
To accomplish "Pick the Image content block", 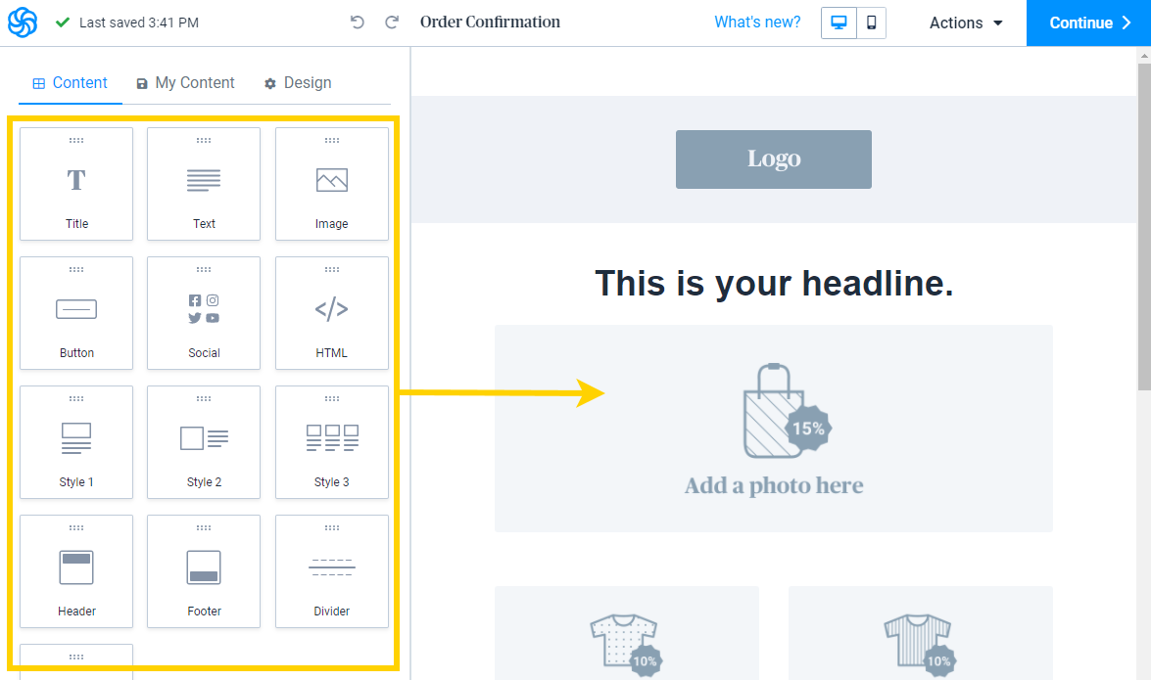I will click(331, 184).
